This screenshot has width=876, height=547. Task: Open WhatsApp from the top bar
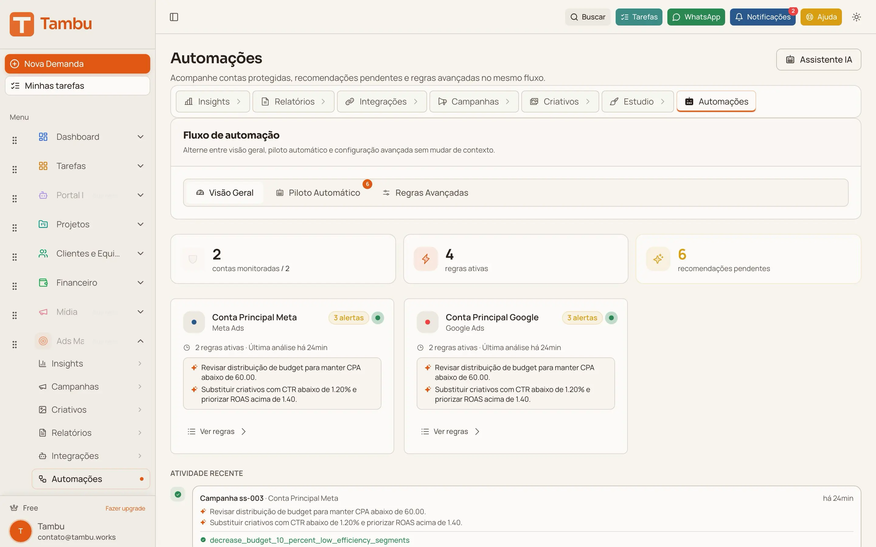696,17
